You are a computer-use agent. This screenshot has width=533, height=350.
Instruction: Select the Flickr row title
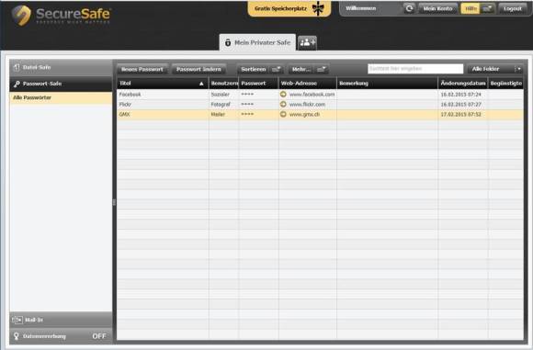tap(125, 105)
